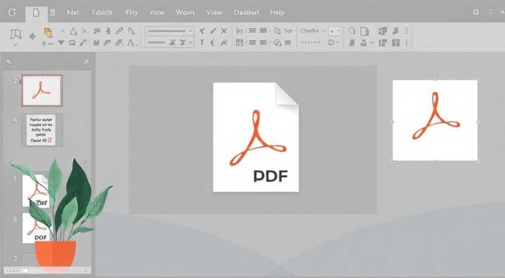Click the document page icon in toolbar
Image resolution: width=505 pixels, height=278 pixels.
[365, 31]
